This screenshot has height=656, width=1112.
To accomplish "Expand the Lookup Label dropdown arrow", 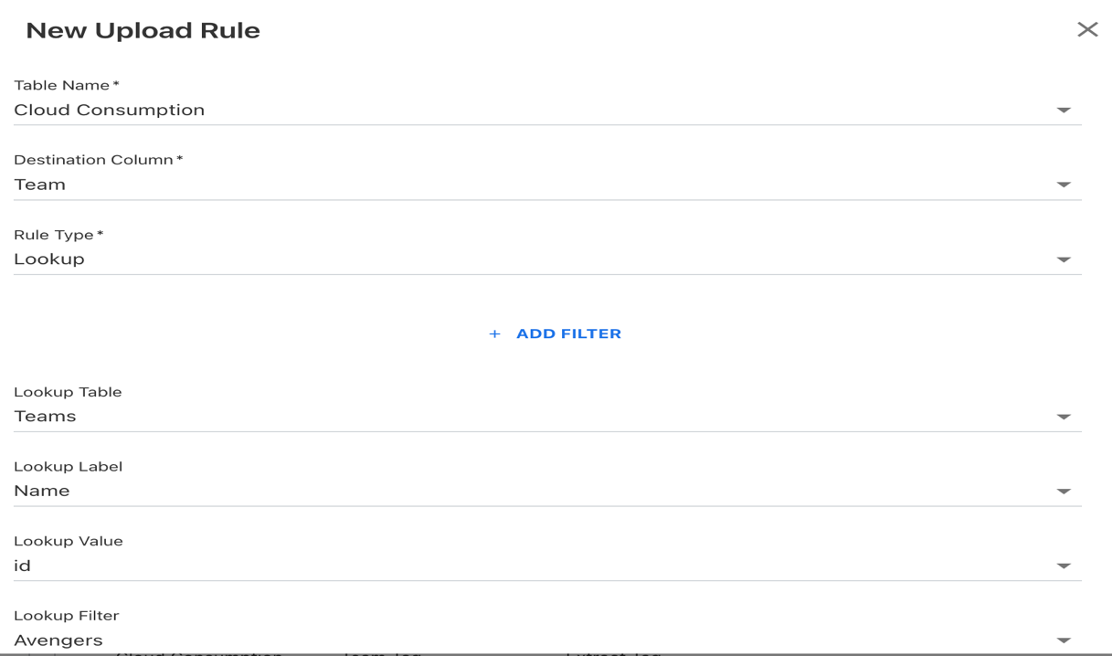I will pyautogui.click(x=1064, y=492).
